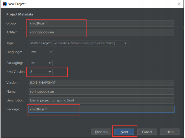Close the New Project dialog

point(179,4)
